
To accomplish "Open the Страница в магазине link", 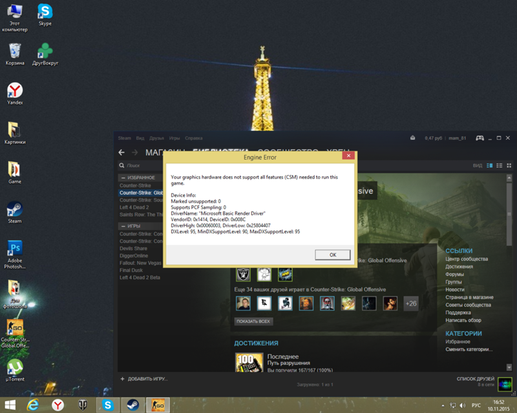I will tap(469, 297).
